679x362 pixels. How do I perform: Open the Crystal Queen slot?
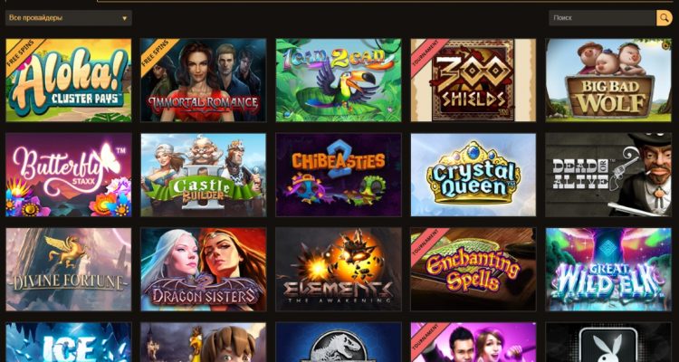point(473,175)
